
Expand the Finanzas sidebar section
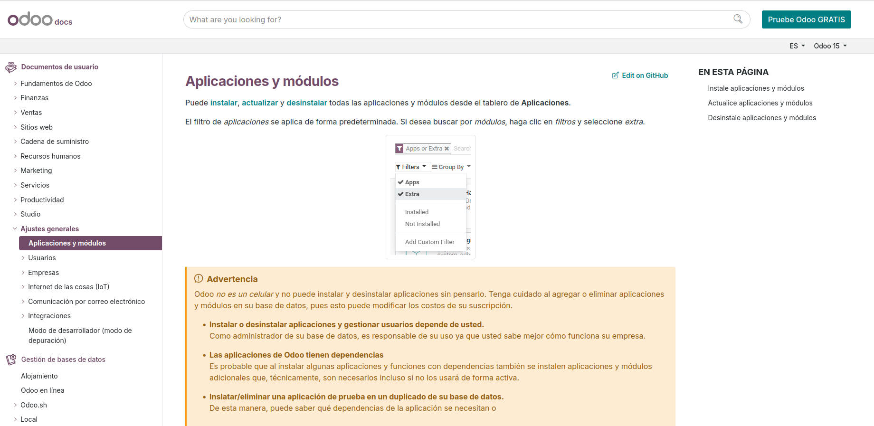(x=34, y=98)
